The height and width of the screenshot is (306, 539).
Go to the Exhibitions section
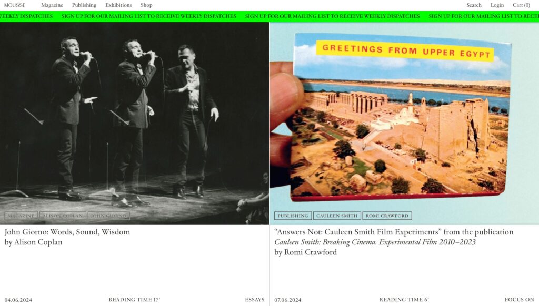118,5
